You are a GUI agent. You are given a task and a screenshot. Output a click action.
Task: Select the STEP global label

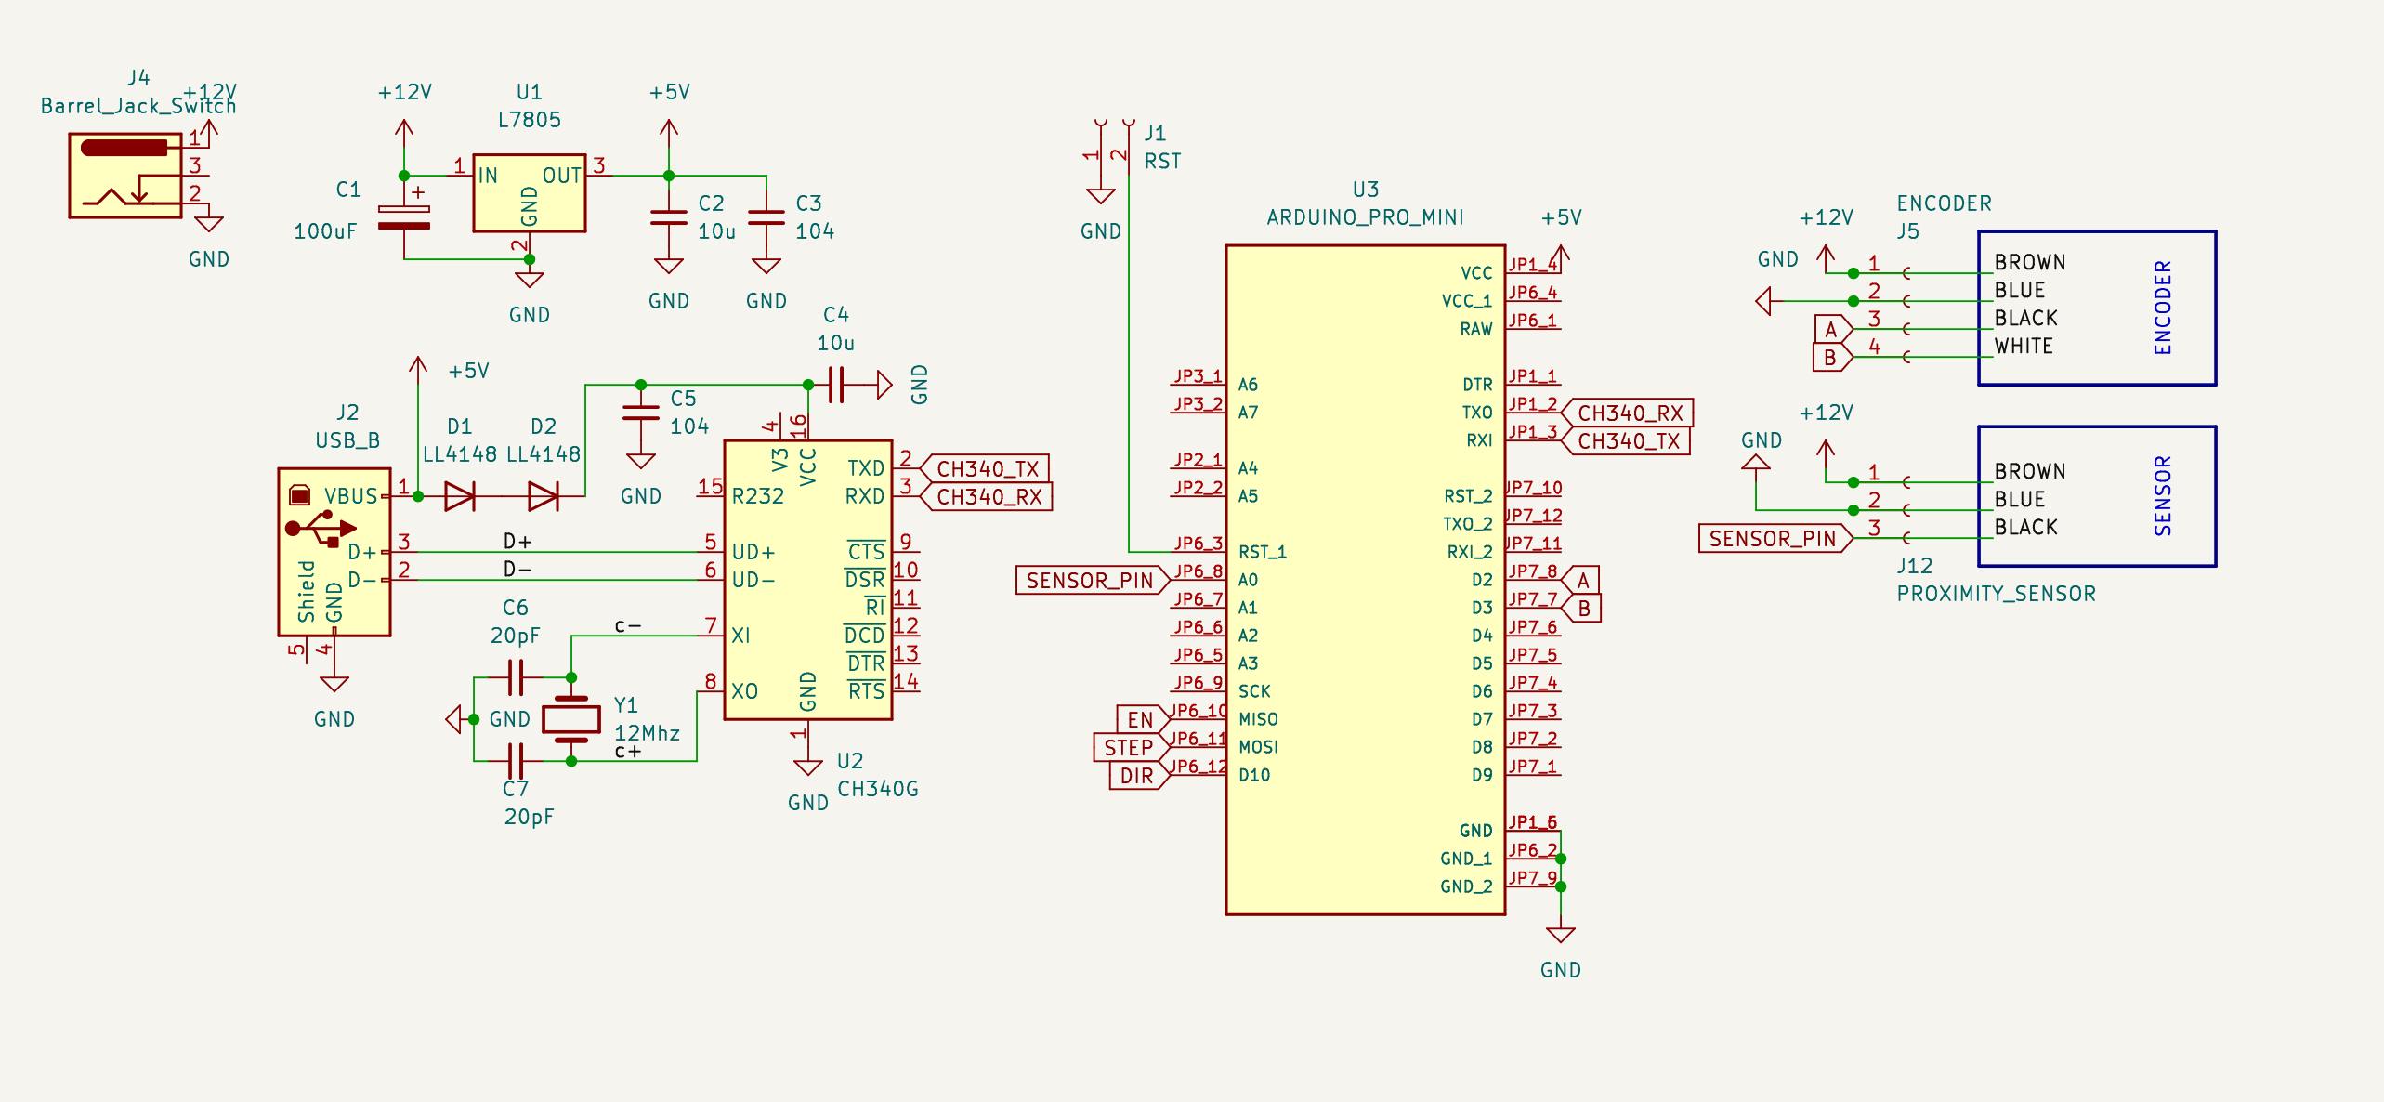[x=1128, y=747]
